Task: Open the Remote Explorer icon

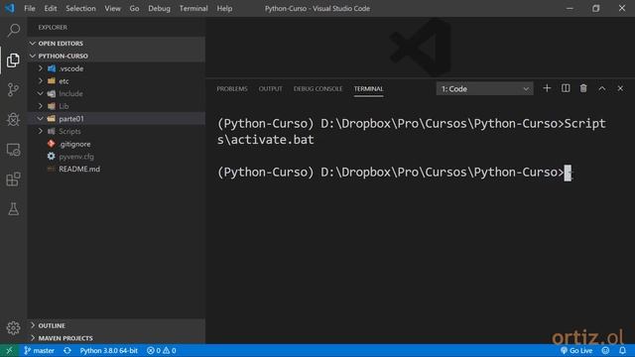Action: [x=13, y=150]
